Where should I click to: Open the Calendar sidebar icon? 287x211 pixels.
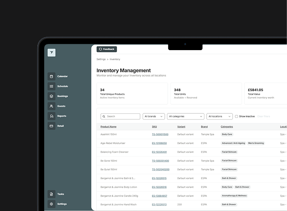(x=51, y=76)
